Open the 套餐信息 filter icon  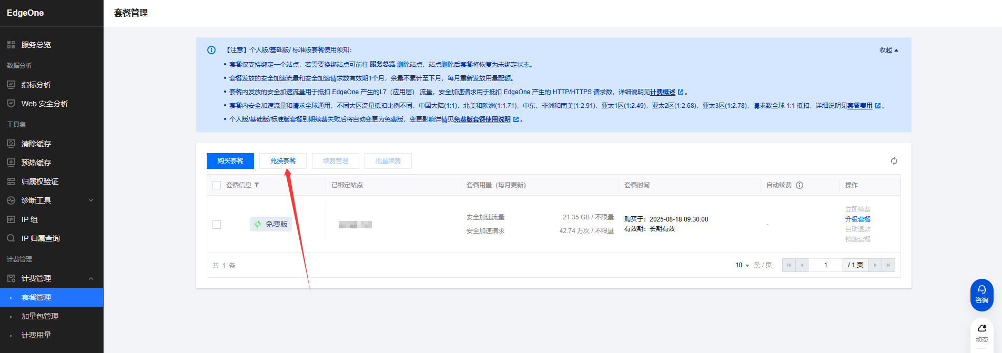(x=257, y=185)
